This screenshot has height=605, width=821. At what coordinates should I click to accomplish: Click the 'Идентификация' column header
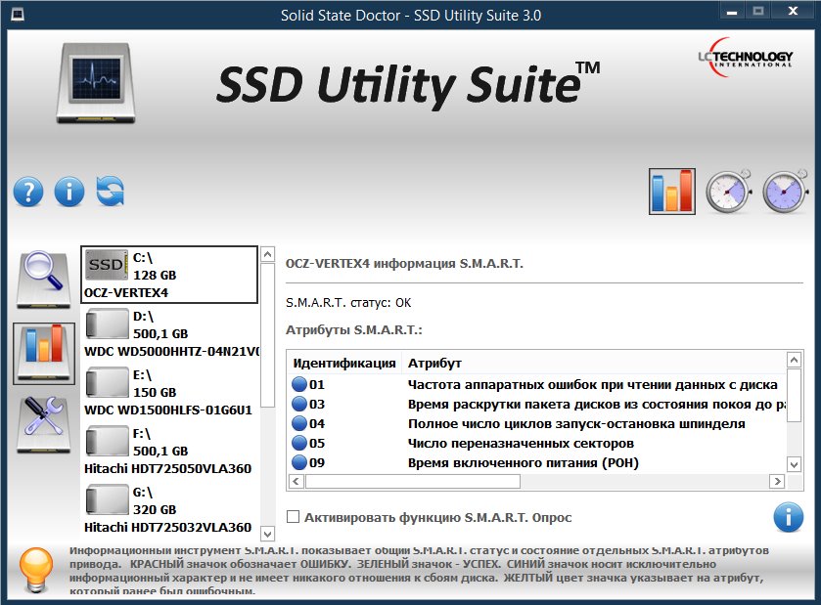[344, 363]
